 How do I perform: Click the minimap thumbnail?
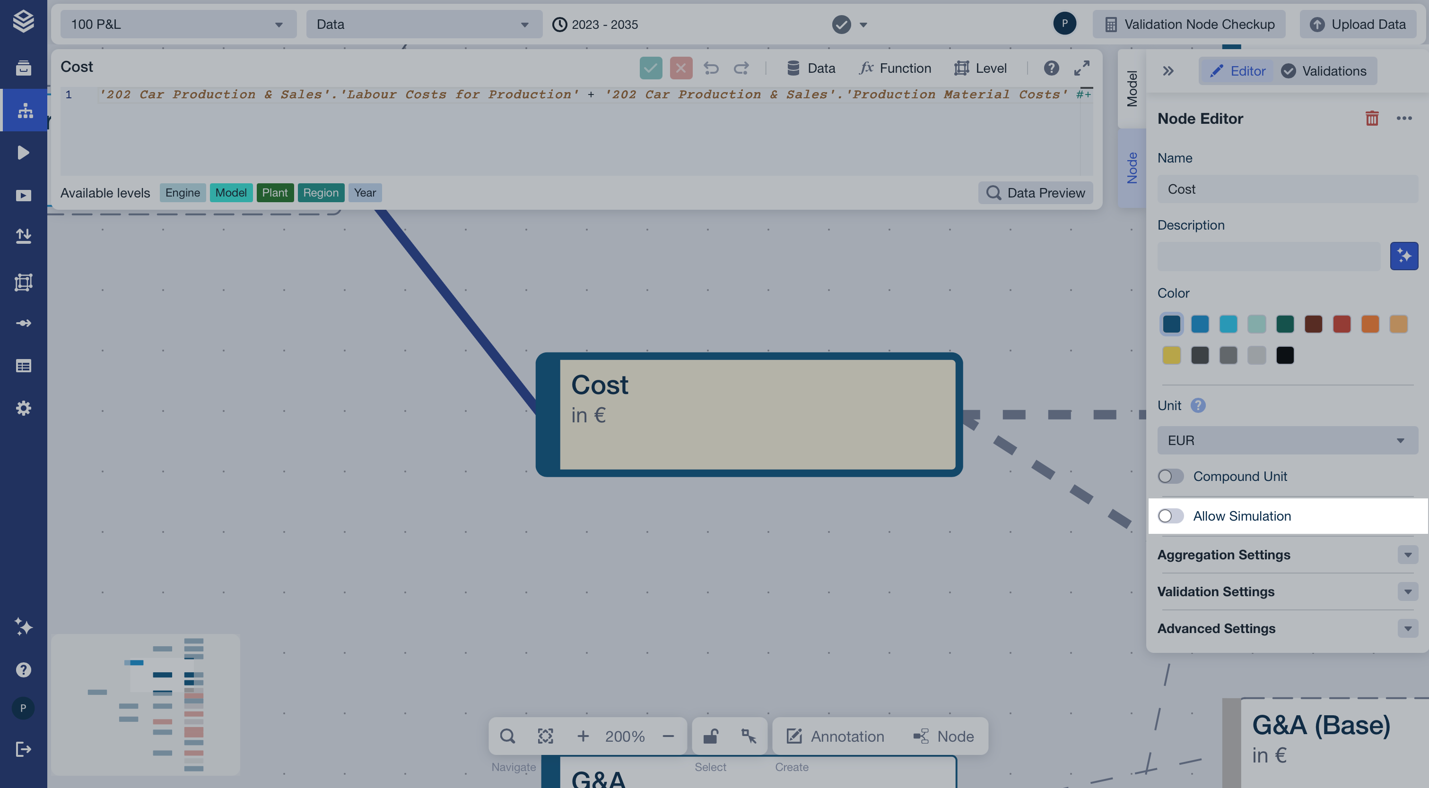pos(145,704)
